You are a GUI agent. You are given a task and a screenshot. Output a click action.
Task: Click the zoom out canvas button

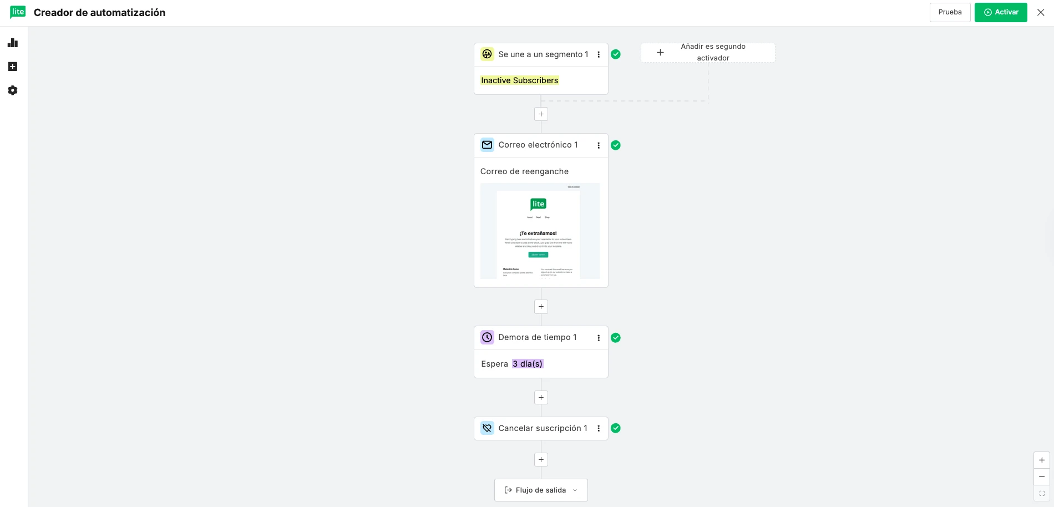[x=1042, y=476]
